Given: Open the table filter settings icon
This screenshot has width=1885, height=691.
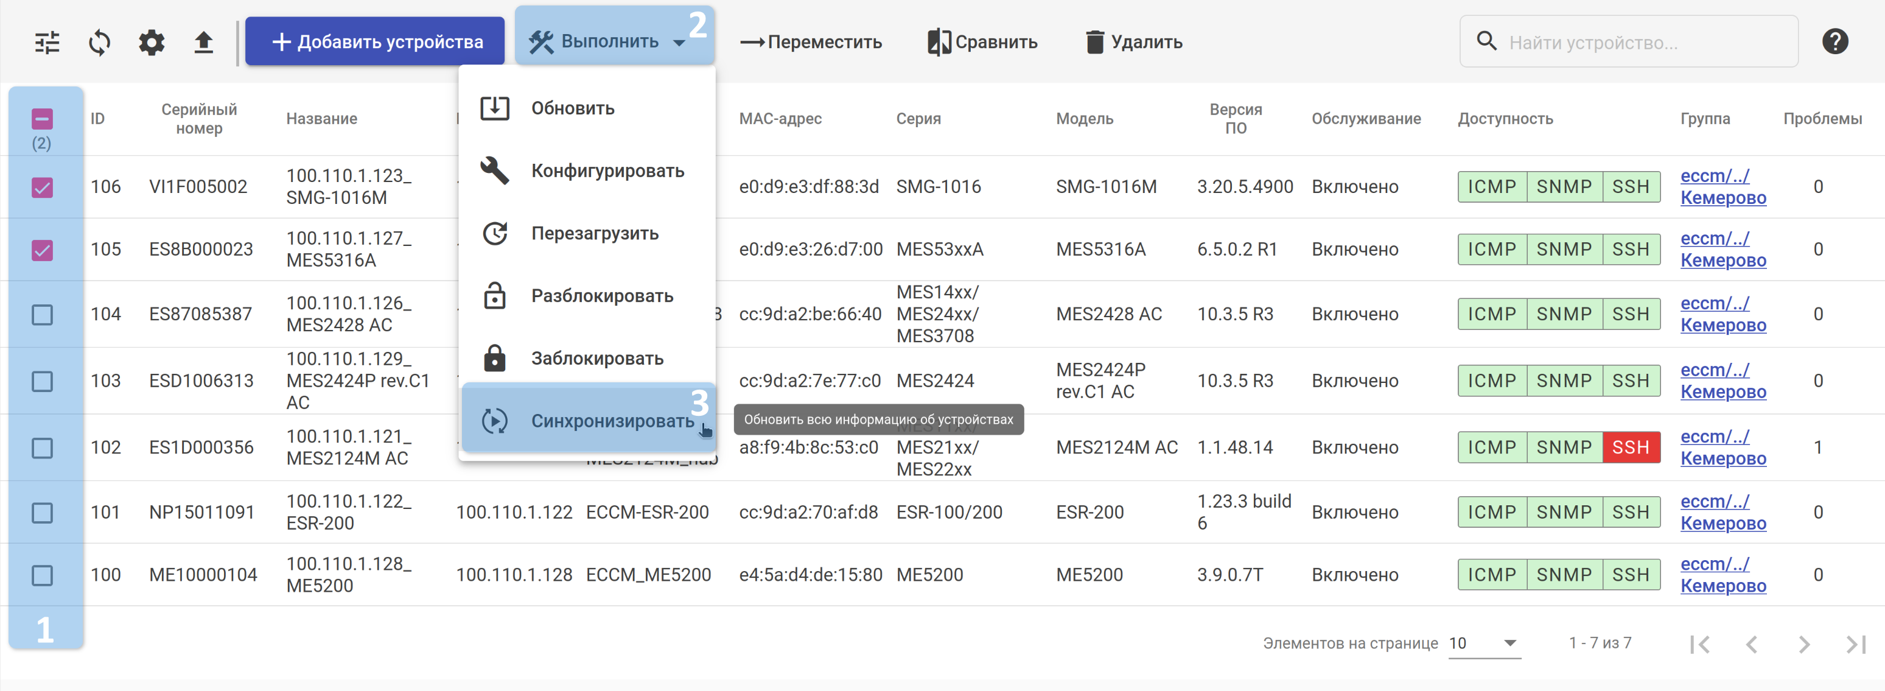Looking at the screenshot, I should [47, 43].
